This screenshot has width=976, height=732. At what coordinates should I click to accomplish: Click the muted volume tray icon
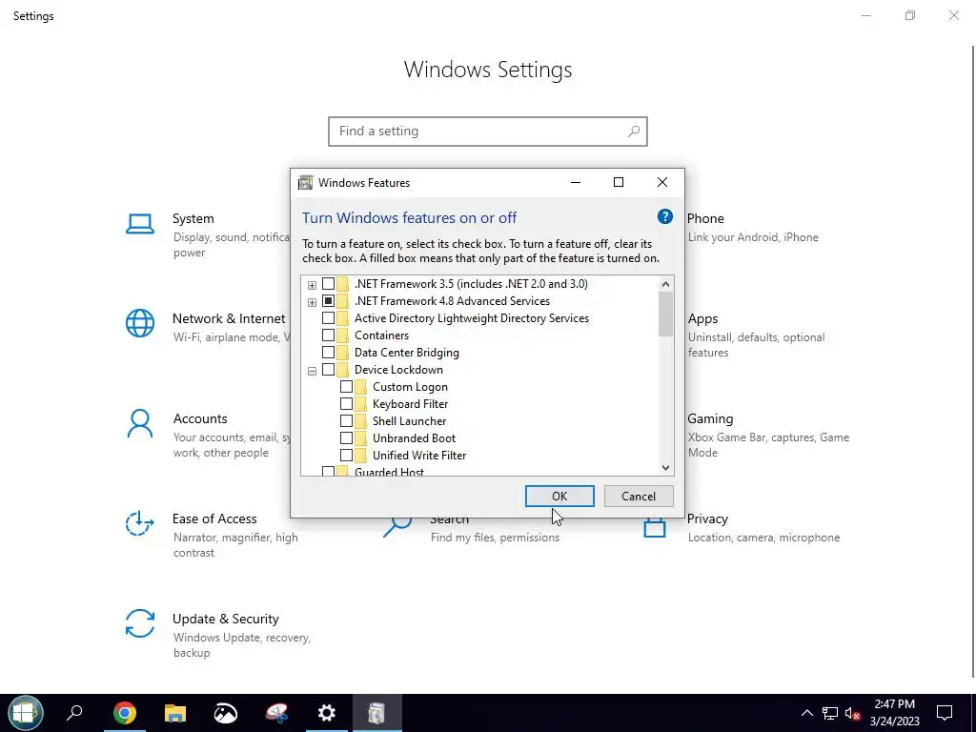pos(852,713)
